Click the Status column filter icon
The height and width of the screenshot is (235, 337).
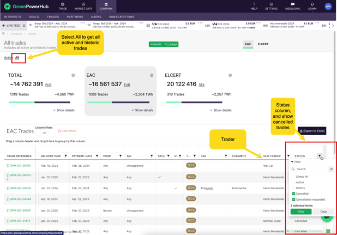coord(320,156)
